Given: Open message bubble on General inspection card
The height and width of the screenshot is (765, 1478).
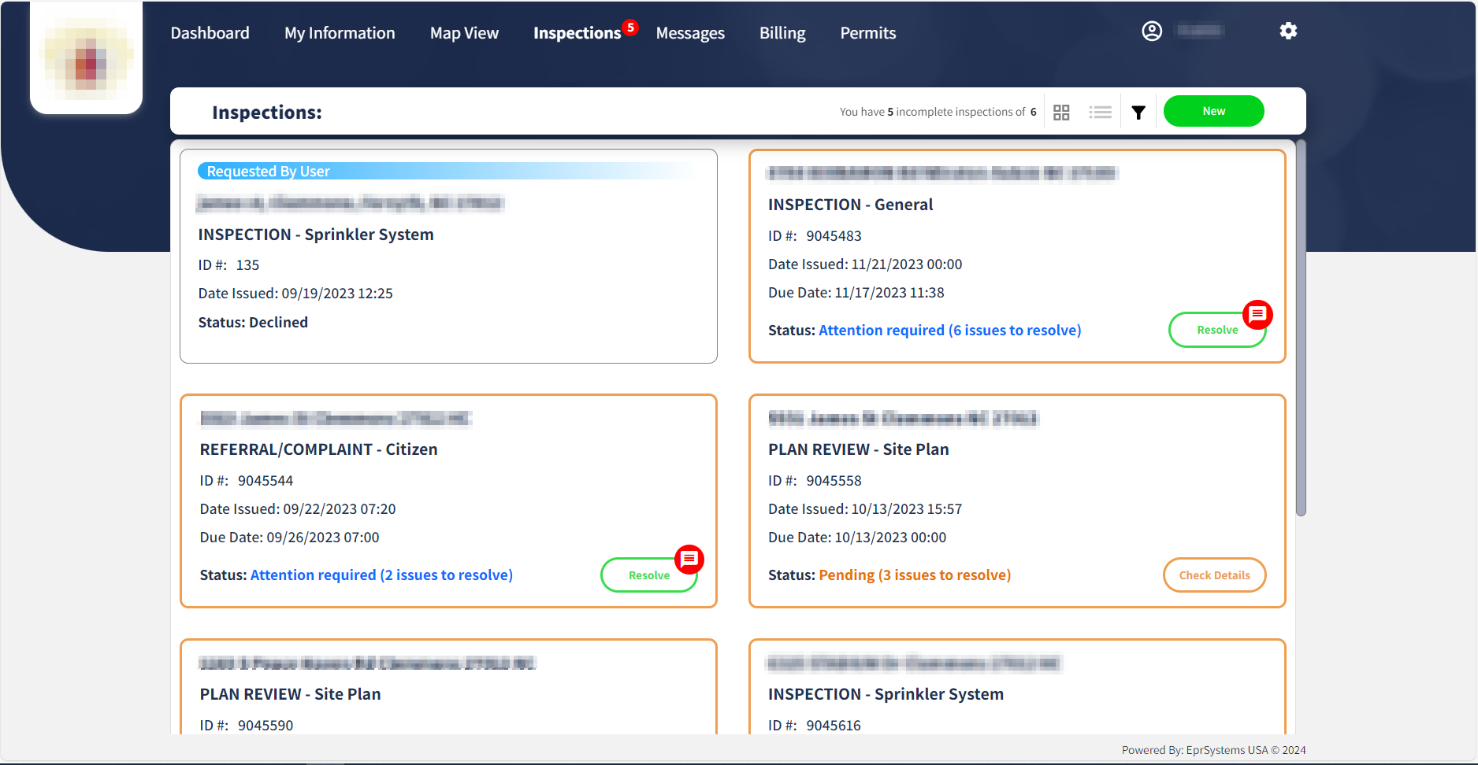Looking at the screenshot, I should (1257, 315).
